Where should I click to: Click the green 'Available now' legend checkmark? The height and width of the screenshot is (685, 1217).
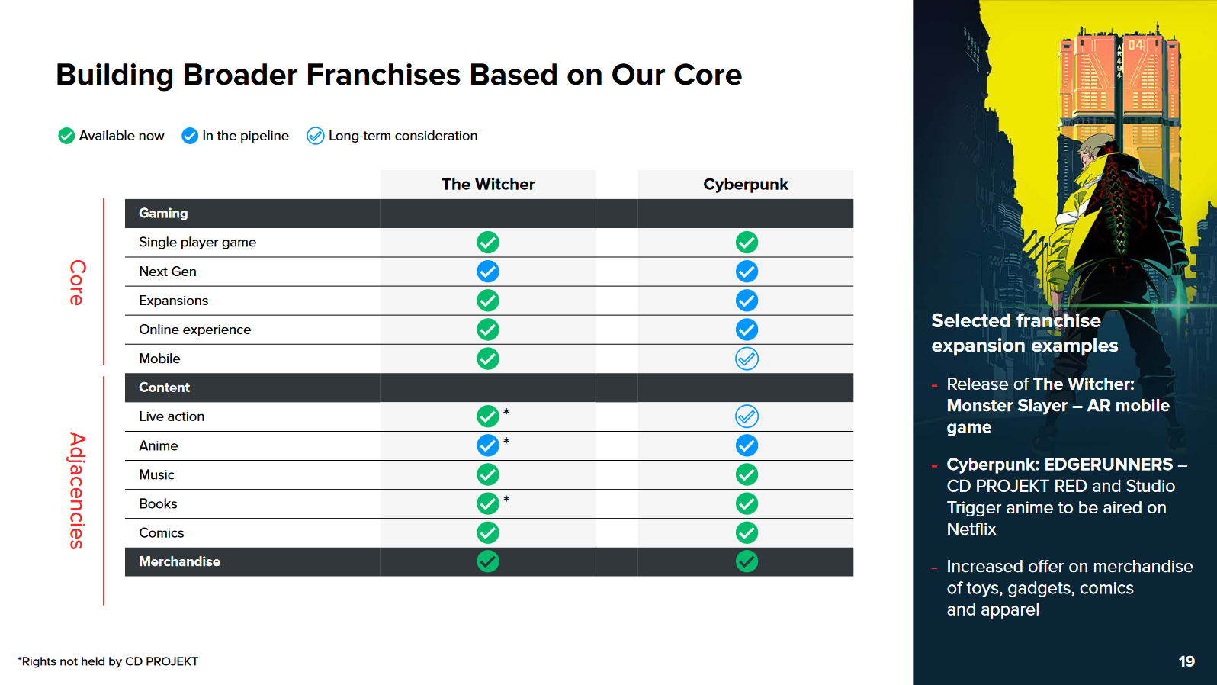[66, 136]
